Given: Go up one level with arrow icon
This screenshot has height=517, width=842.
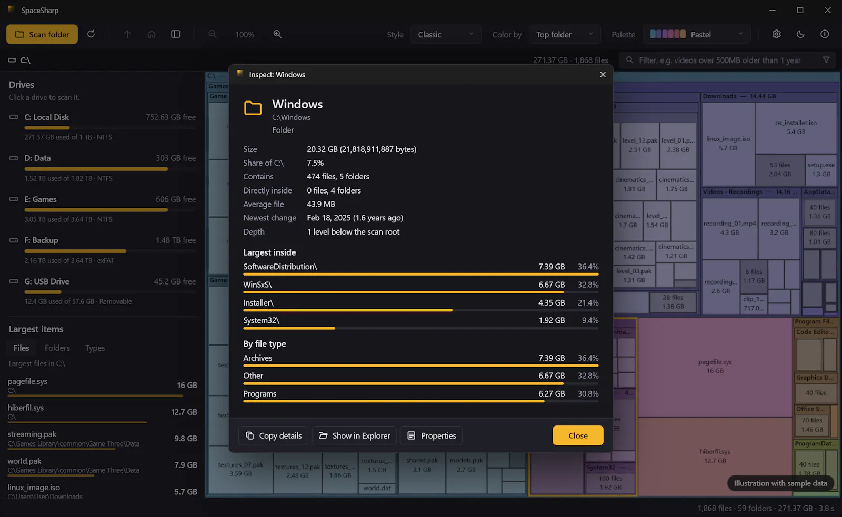Looking at the screenshot, I should pos(127,34).
